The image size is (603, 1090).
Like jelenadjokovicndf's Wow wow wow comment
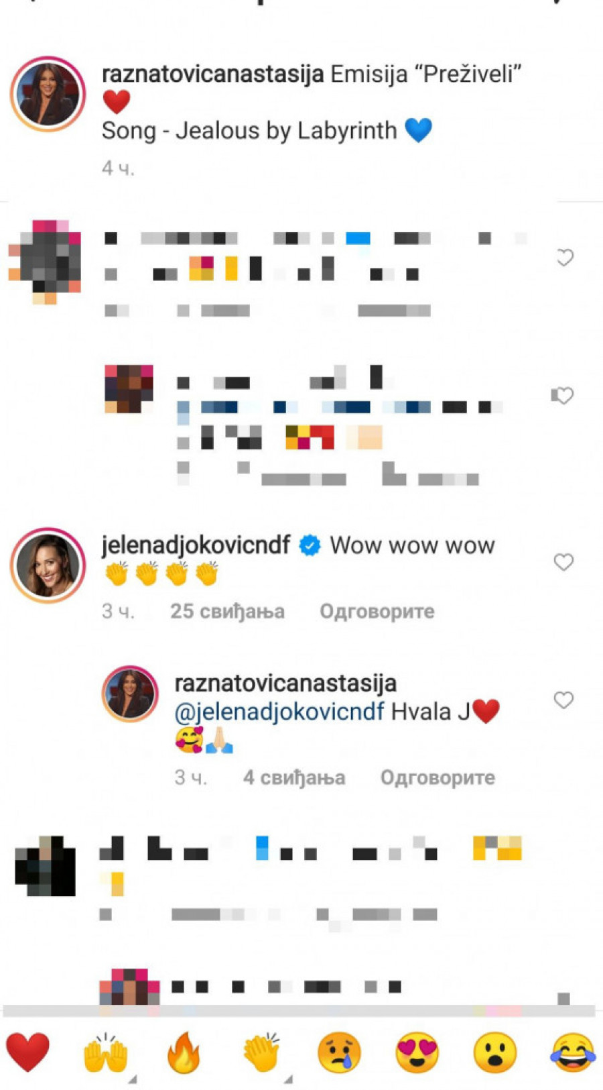(x=563, y=562)
